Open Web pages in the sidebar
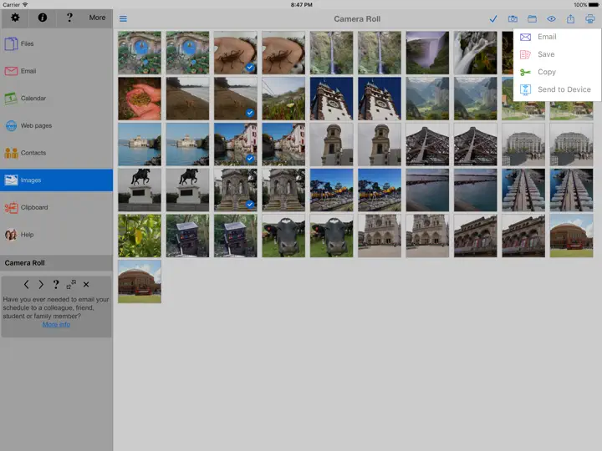This screenshot has height=451, width=602. (57, 125)
